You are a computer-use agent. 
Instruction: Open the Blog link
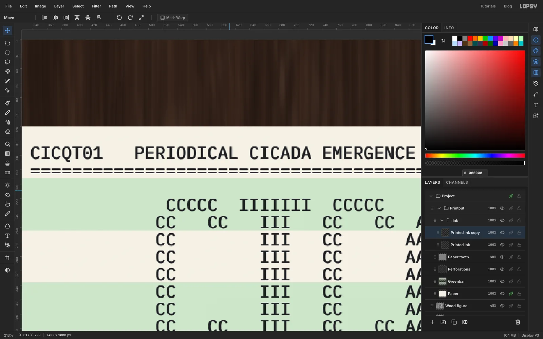click(x=508, y=6)
